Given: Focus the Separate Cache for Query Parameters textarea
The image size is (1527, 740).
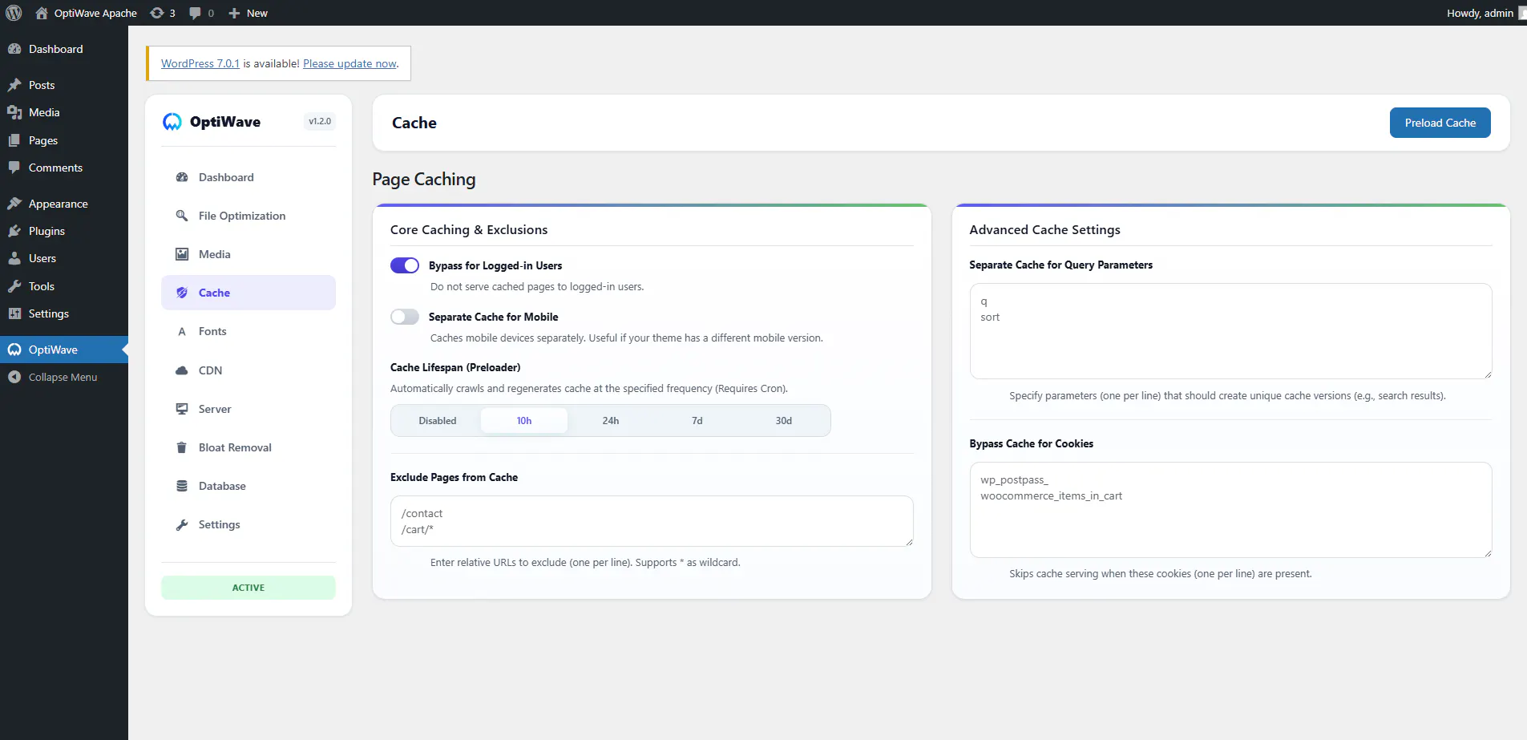Looking at the screenshot, I should pos(1230,331).
